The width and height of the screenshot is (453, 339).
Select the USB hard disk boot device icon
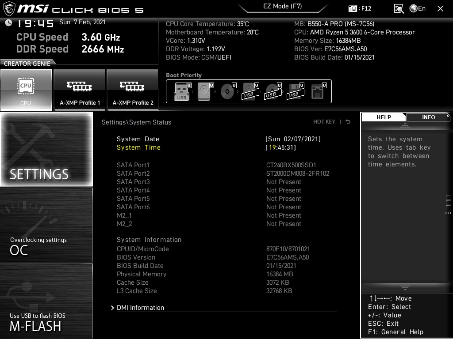click(x=250, y=91)
